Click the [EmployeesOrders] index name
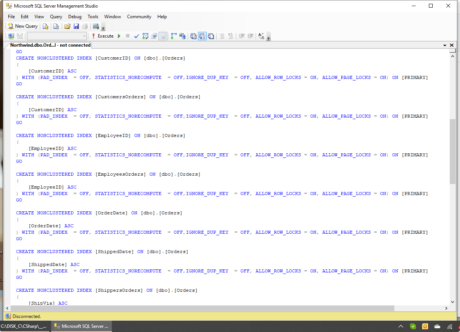 (x=121, y=174)
